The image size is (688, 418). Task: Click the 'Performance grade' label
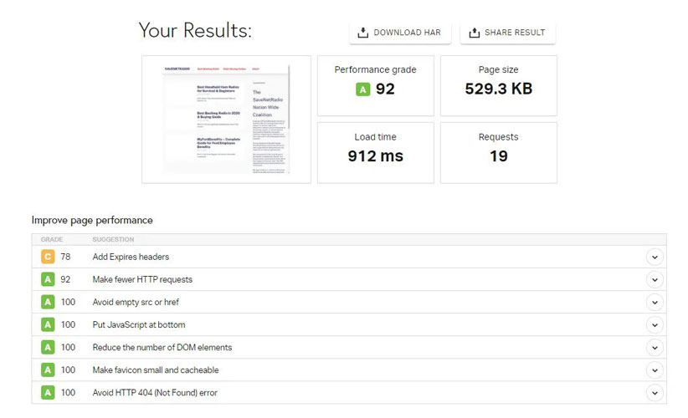(x=376, y=69)
